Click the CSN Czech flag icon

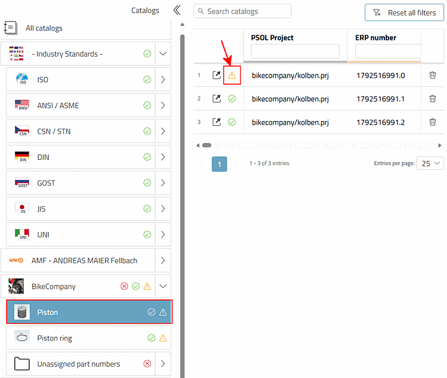[22, 131]
